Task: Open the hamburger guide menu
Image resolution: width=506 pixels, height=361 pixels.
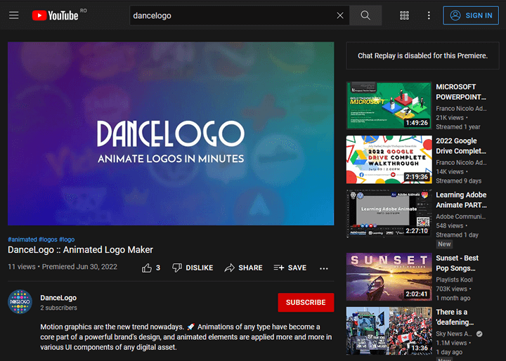Action: pyautogui.click(x=14, y=15)
